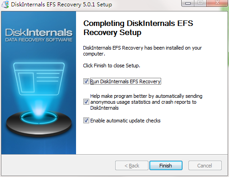The image size is (229, 177).
Task: Click the 'DATA RECOVERY SOFTWARE' tagline
Action: click(x=39, y=40)
